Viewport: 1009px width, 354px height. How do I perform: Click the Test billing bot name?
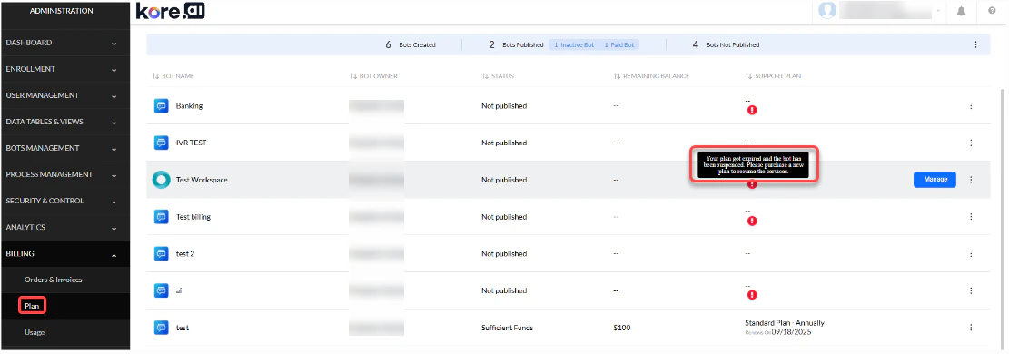click(193, 217)
